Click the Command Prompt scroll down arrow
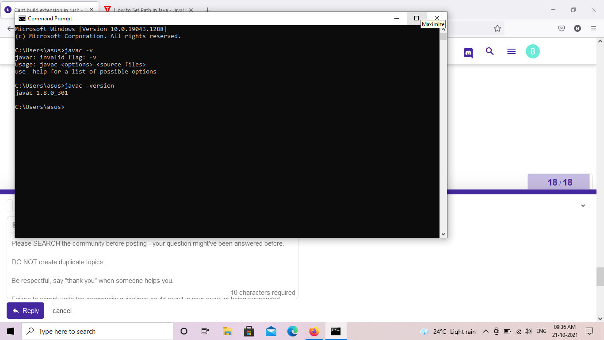604x340 pixels. pos(443,234)
